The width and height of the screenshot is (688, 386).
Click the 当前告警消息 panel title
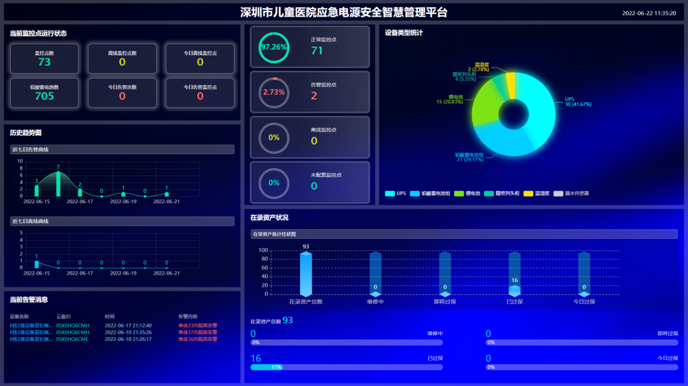tap(29, 299)
